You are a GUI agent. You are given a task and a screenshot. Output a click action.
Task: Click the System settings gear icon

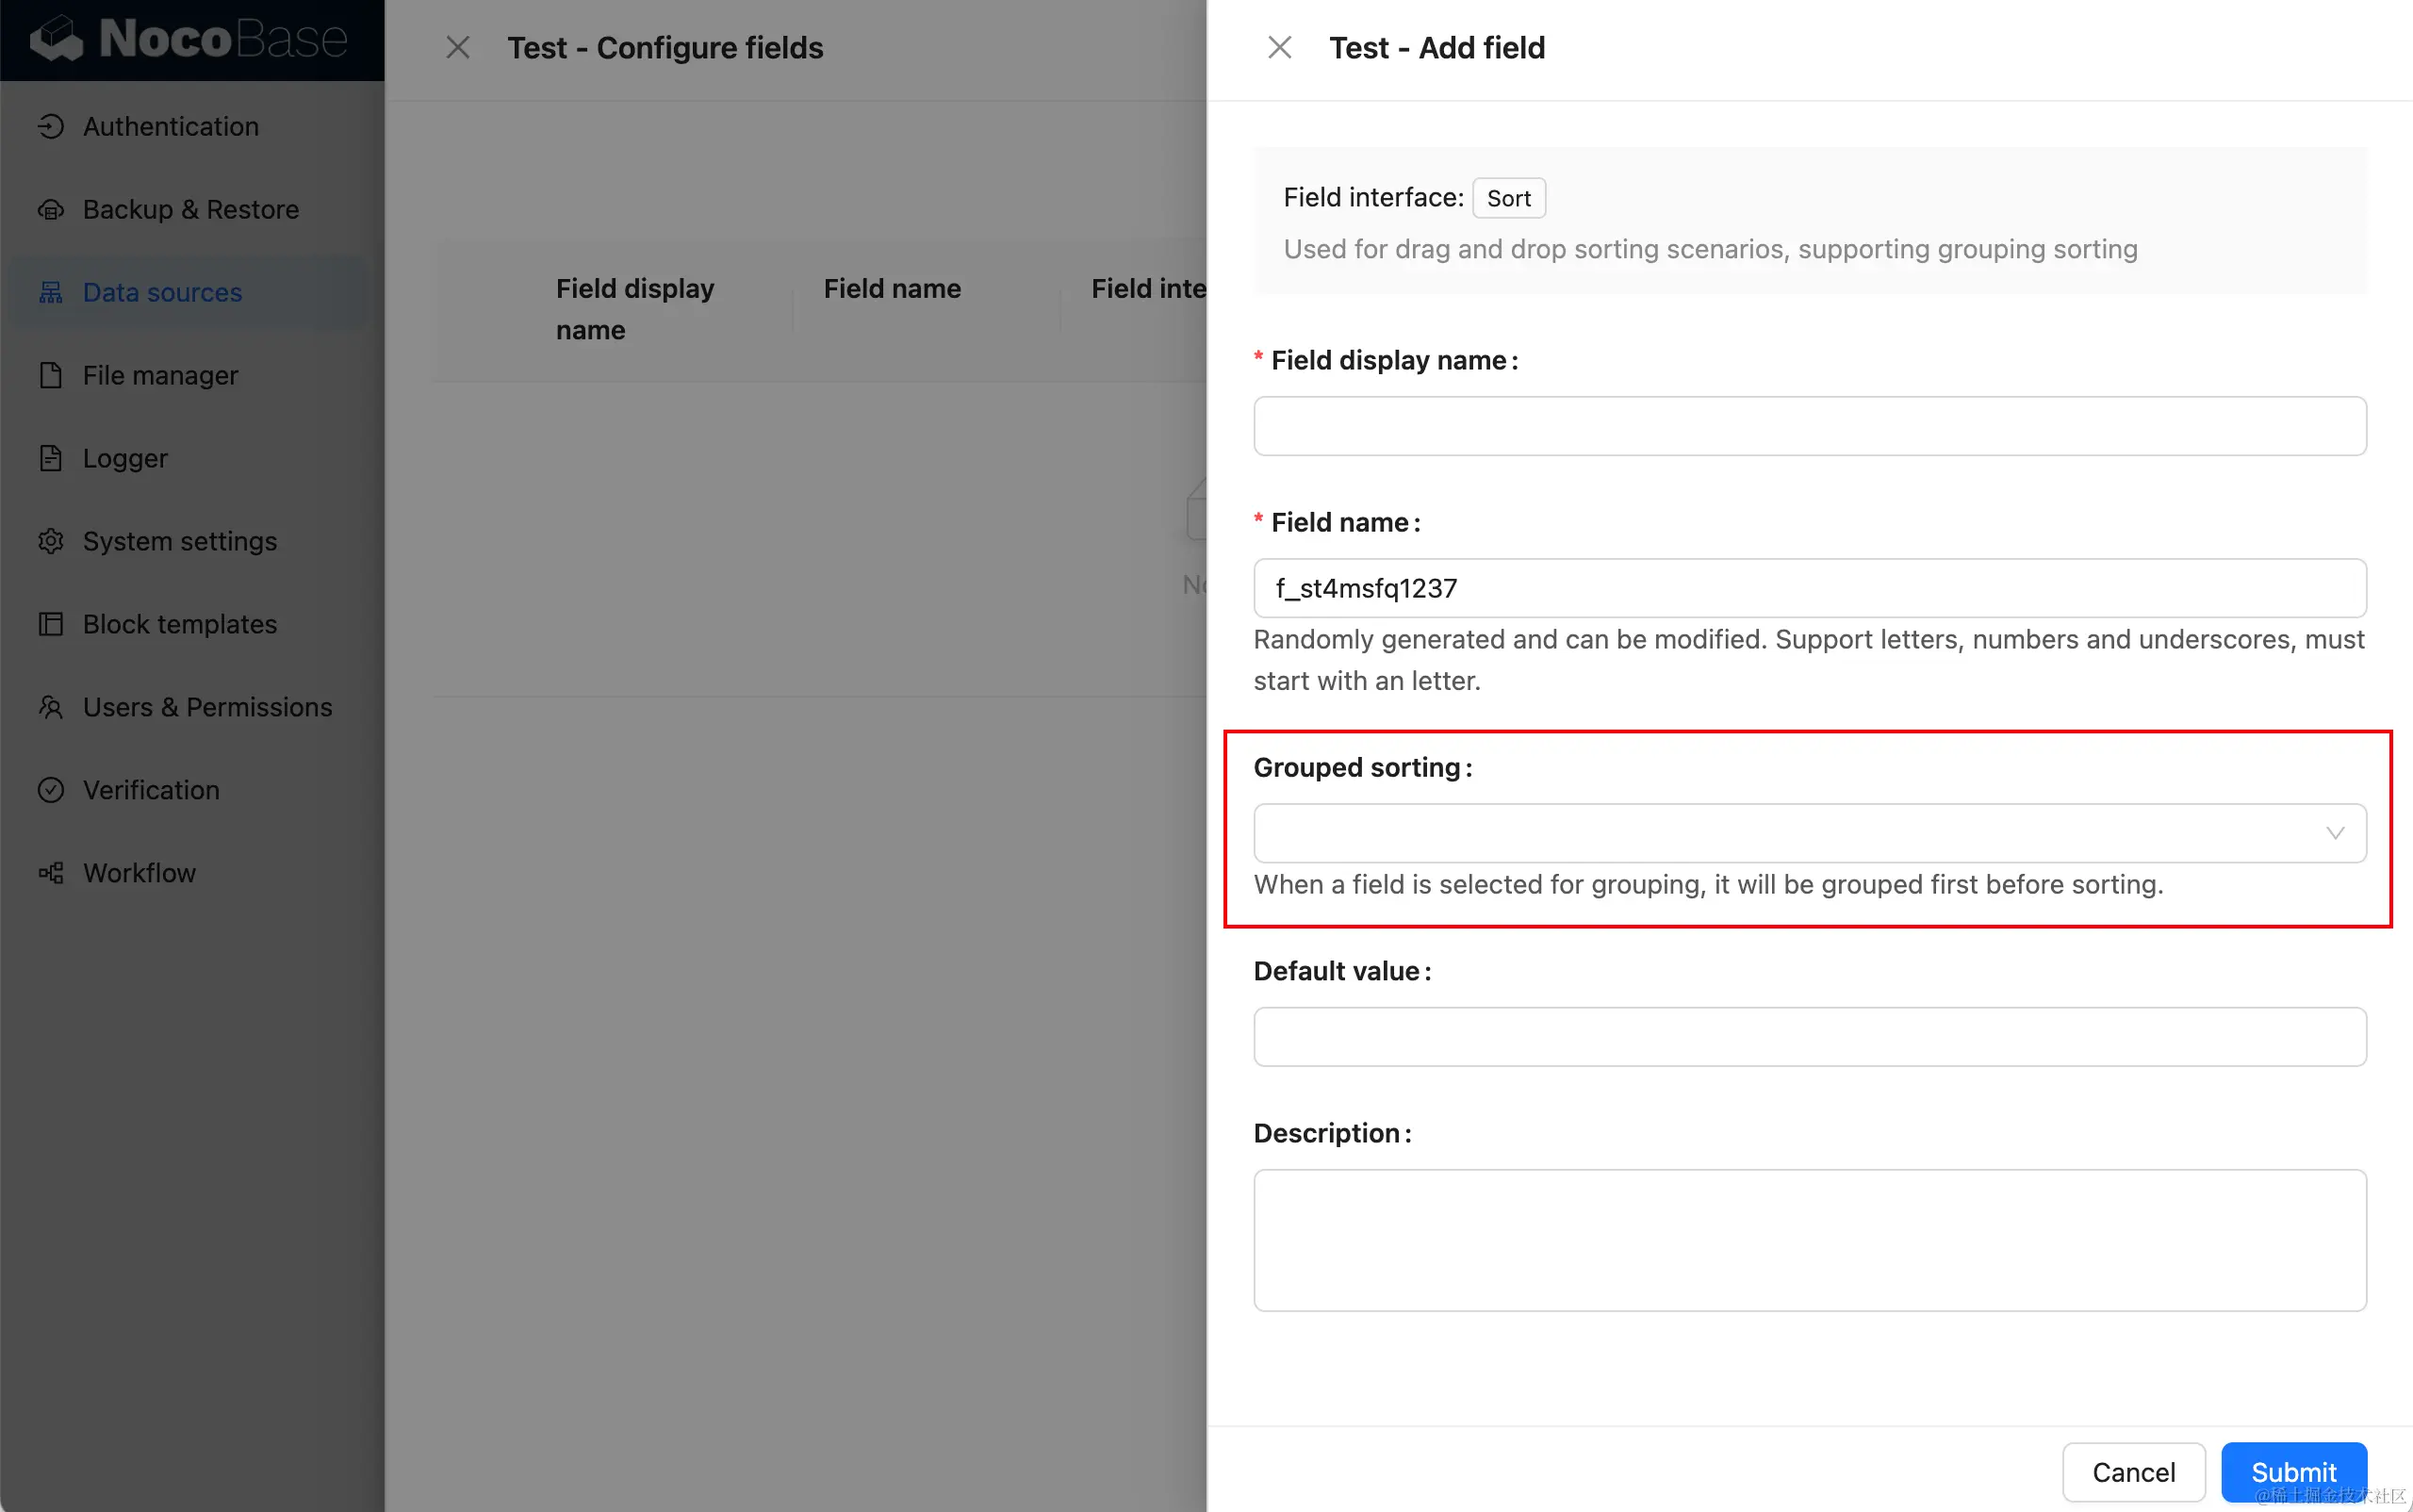click(50, 541)
